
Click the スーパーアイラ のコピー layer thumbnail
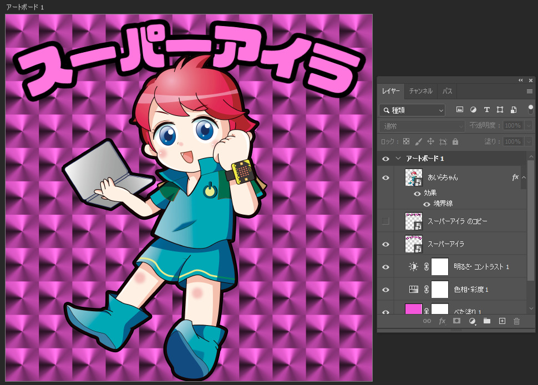[x=413, y=221]
